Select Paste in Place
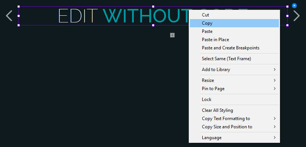 [x=234, y=40]
